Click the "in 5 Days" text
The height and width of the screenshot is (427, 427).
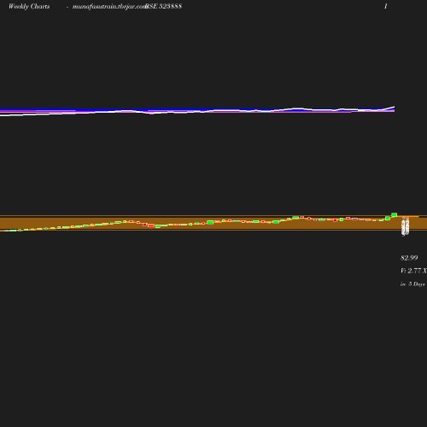click(412, 284)
